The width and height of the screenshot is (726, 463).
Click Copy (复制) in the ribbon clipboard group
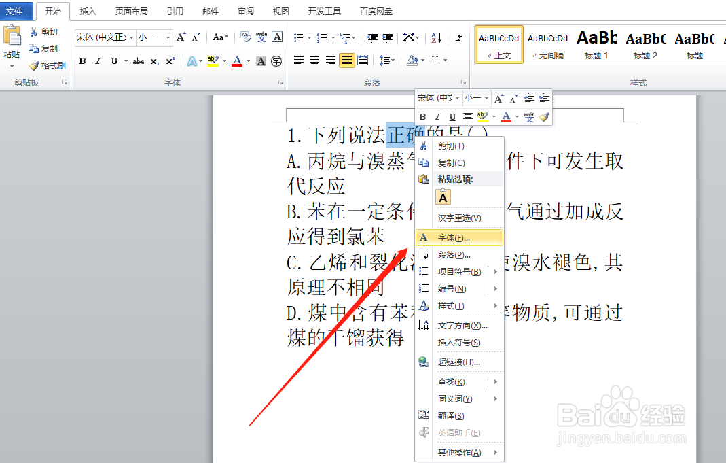[43, 49]
